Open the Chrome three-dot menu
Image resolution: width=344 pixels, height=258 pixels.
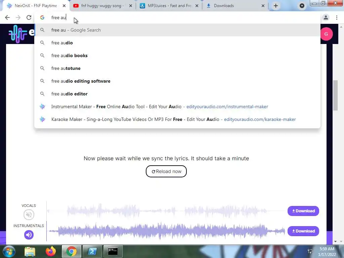[337, 17]
